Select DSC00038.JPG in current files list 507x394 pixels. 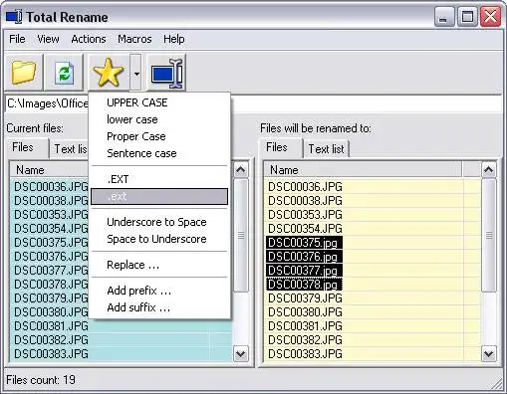click(51, 201)
